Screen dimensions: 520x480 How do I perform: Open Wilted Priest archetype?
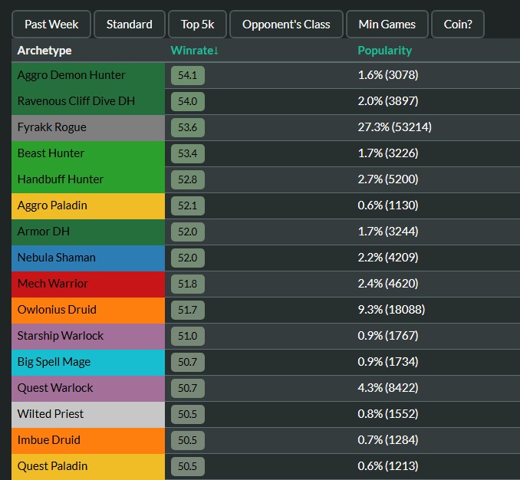(88, 414)
